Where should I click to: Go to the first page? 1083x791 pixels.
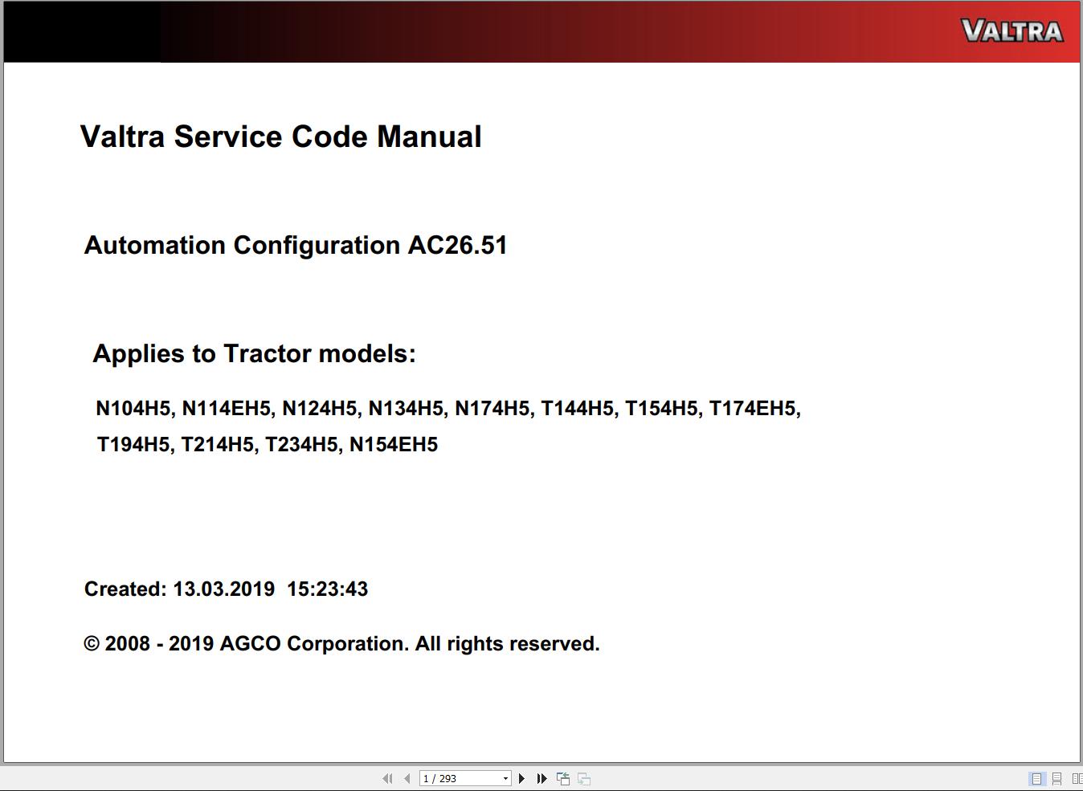tap(388, 778)
